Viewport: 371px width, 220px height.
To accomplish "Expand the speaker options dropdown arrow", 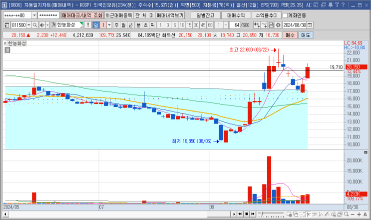I will pyautogui.click(x=47, y=25).
